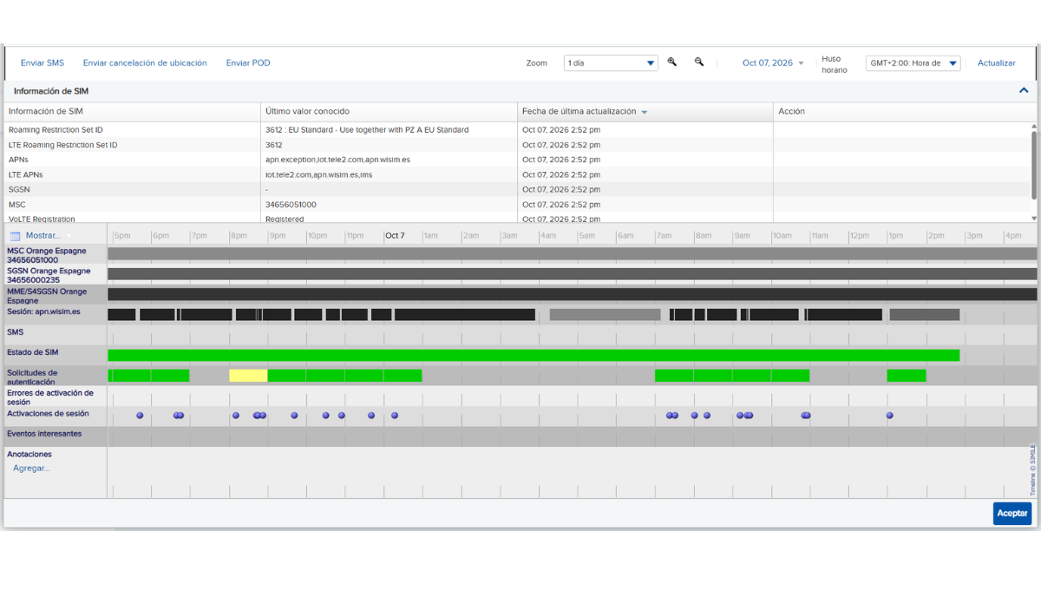
Task: Click the green Estado de SIM bar
Action: pyautogui.click(x=534, y=355)
